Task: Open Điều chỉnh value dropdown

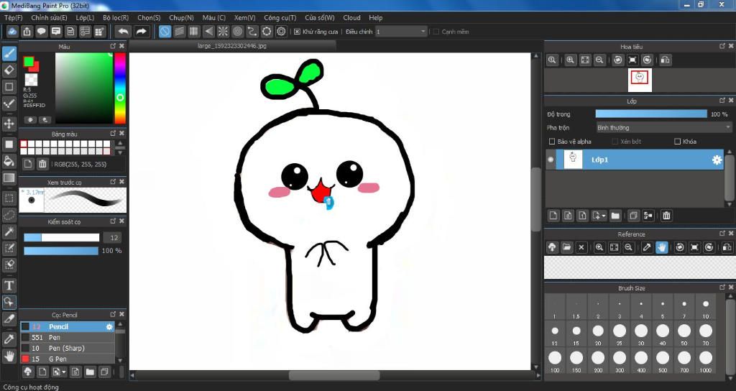Action: point(401,32)
